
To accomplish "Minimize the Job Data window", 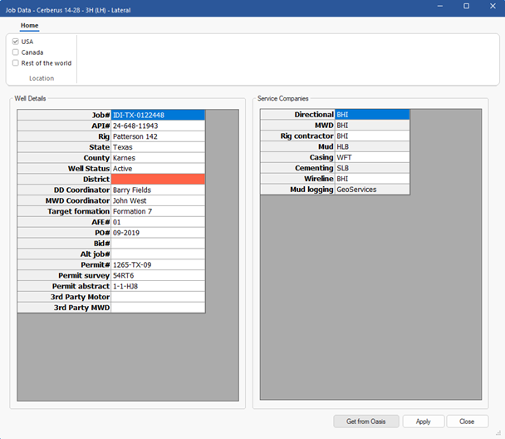I will 441,7.
